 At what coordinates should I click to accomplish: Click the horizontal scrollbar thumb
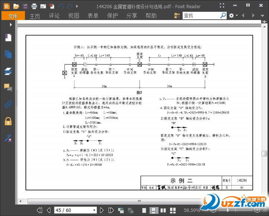(x=139, y=201)
